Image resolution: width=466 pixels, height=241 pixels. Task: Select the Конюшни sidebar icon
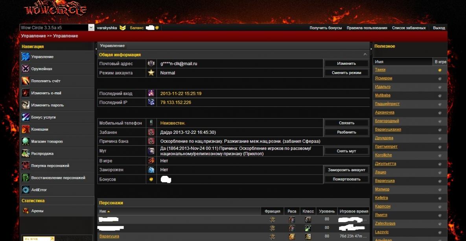pos(26,130)
